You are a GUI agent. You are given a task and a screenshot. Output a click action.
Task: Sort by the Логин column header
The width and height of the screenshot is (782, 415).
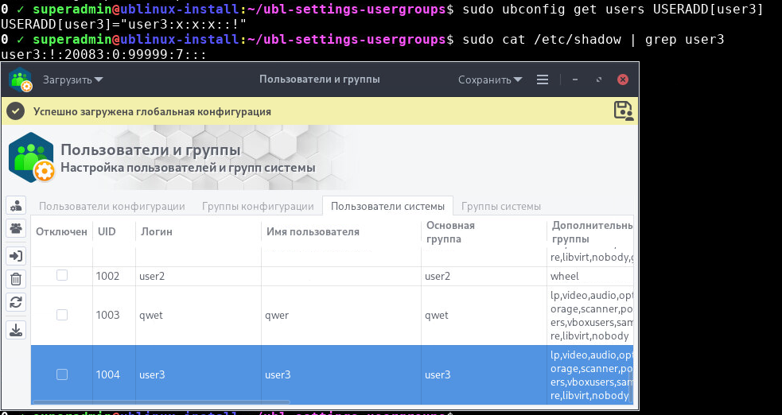[157, 231]
